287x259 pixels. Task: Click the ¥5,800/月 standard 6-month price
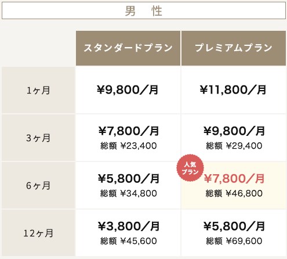129,178
